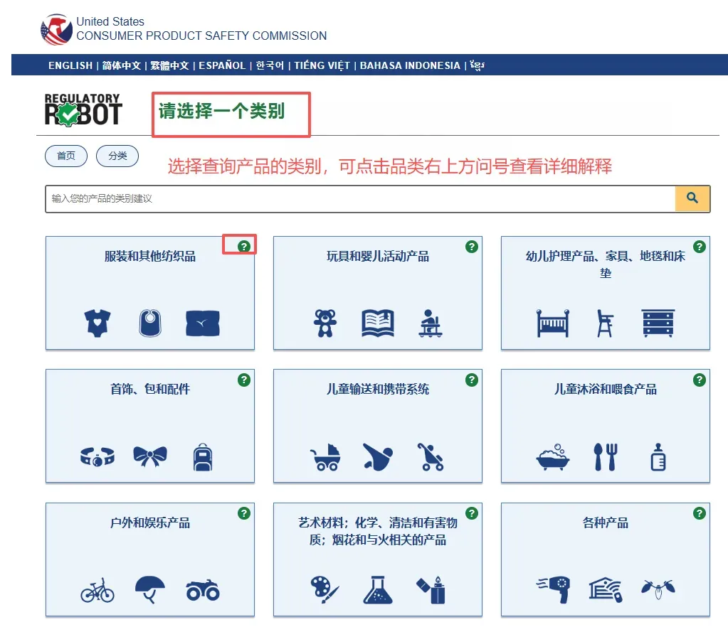The height and width of the screenshot is (627, 728).
Task: Switch language to ESPAÑOL
Action: (222, 65)
